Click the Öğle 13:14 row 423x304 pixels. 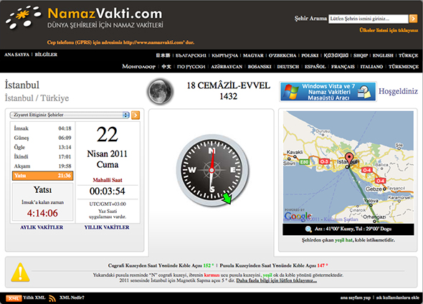[42, 147]
